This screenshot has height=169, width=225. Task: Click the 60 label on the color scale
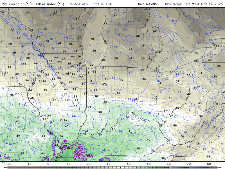(169, 164)
